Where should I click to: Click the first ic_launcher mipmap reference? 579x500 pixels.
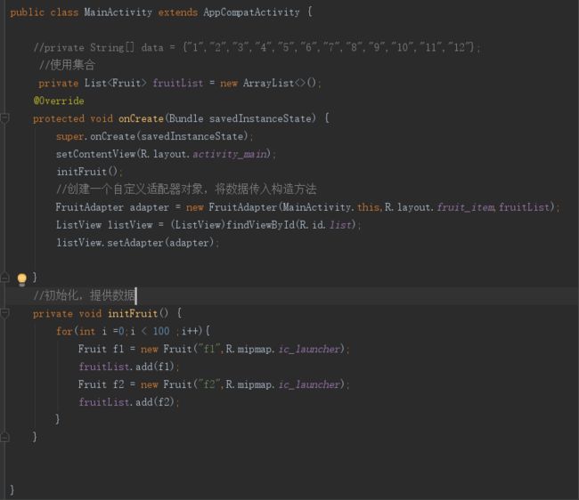309,349
